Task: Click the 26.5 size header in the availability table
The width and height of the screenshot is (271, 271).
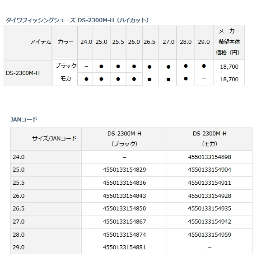Action: click(150, 42)
